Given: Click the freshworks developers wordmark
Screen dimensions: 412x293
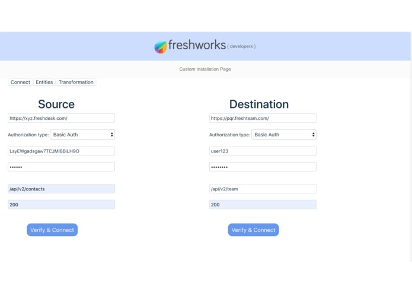Looking at the screenshot, I should pyautogui.click(x=212, y=46).
